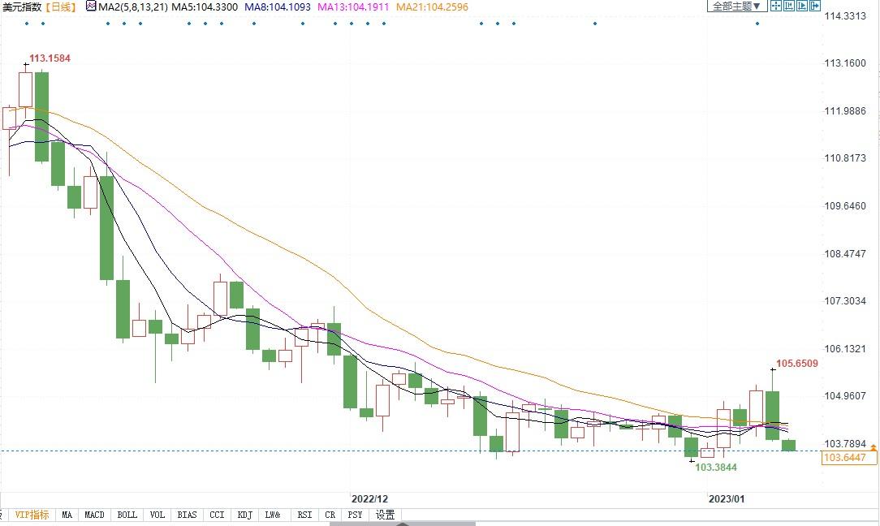Click the MA2 indicator chart icon
This screenshot has width=880, height=526.
point(91,6)
